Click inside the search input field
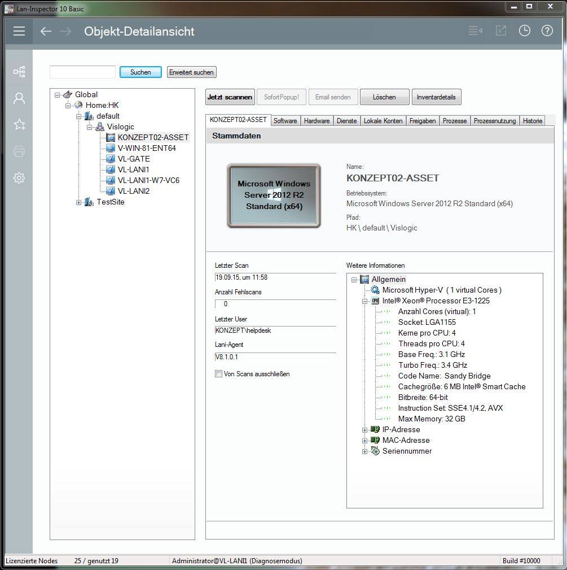This screenshot has width=567, height=570. [x=82, y=72]
